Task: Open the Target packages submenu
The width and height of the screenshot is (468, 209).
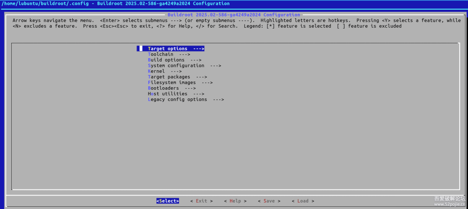Action: [x=177, y=77]
